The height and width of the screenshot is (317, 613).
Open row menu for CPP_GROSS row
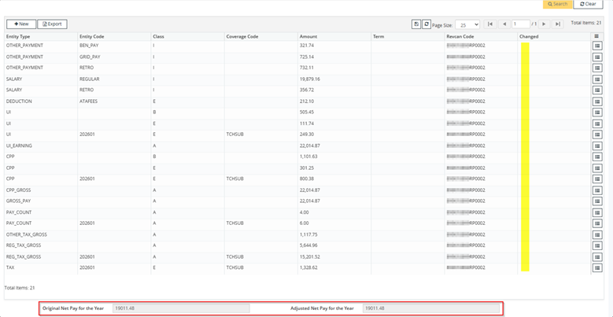click(597, 190)
